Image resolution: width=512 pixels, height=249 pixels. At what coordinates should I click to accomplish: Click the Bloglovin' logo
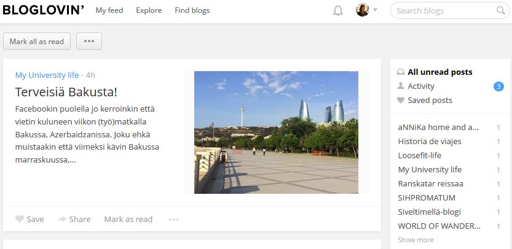coord(43,10)
